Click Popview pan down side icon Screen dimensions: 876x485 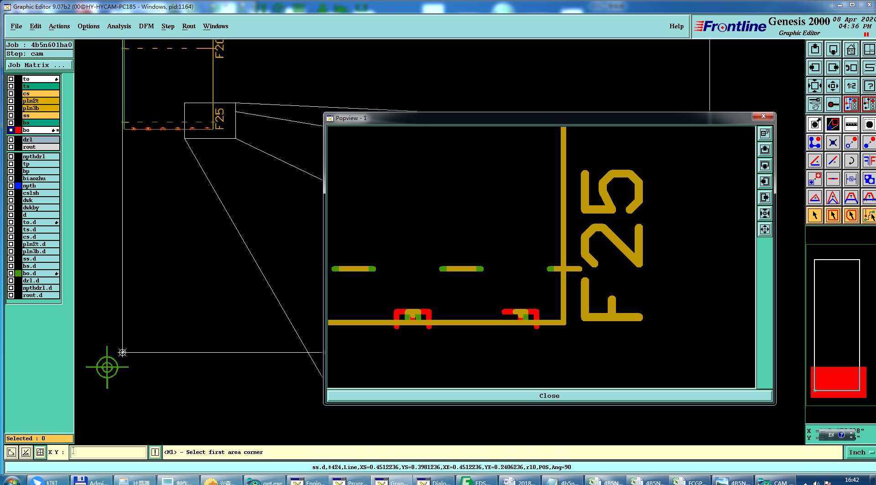click(x=765, y=165)
